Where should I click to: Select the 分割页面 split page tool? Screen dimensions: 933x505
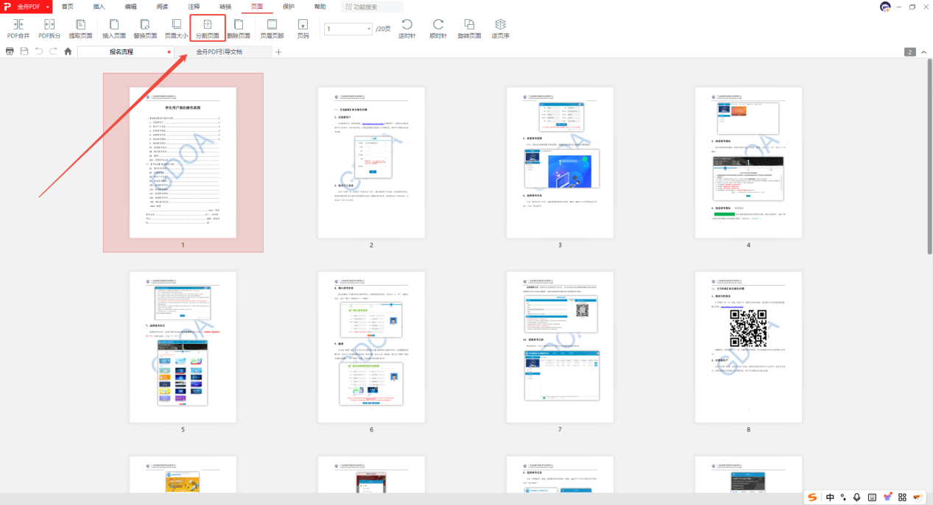(208, 29)
